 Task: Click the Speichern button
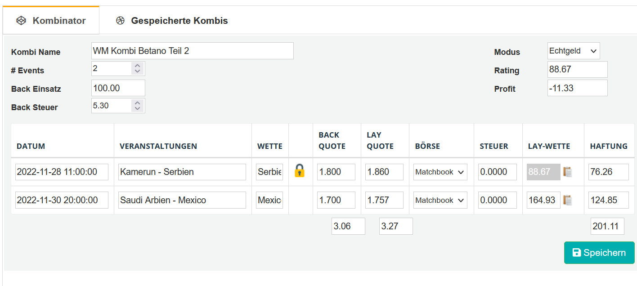[x=599, y=253]
